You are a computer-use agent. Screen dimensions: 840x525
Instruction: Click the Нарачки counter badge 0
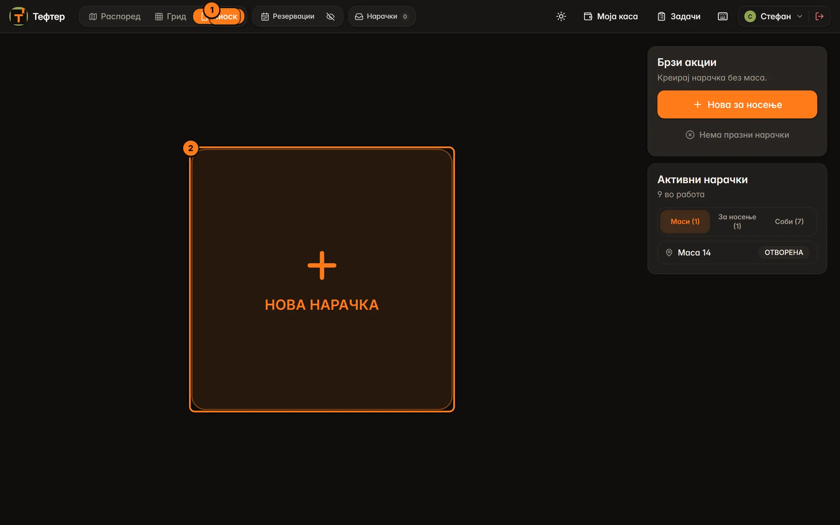(405, 16)
